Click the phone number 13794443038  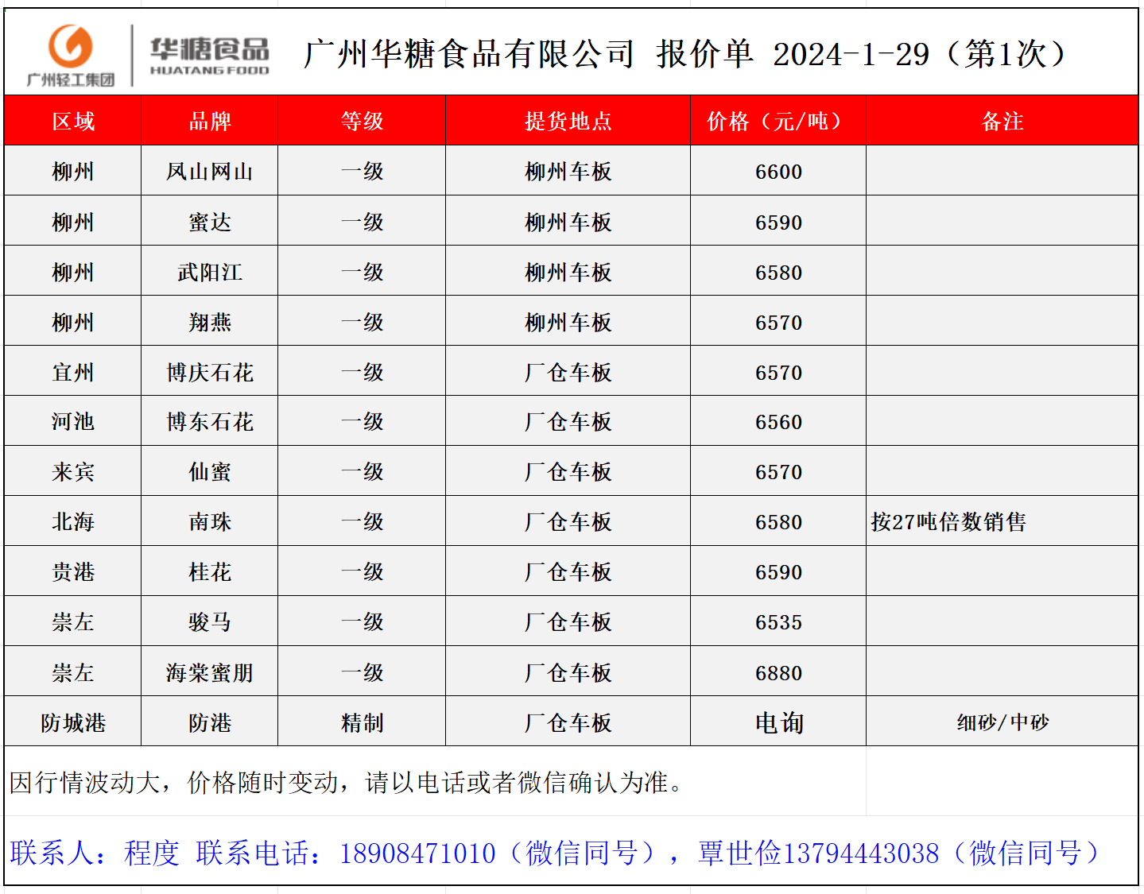tap(861, 853)
